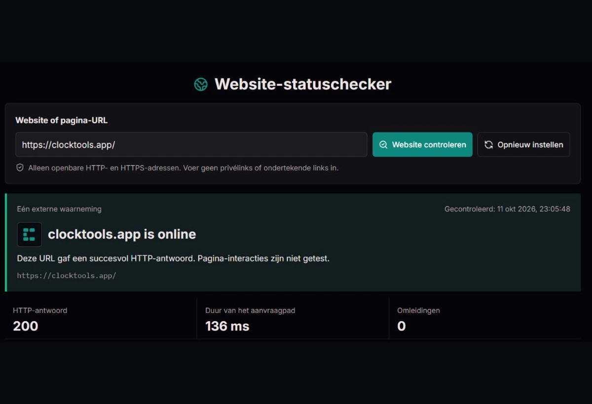The height and width of the screenshot is (404, 592).
Task: Click the 'clocktools.app is online' heading
Action: (x=122, y=235)
